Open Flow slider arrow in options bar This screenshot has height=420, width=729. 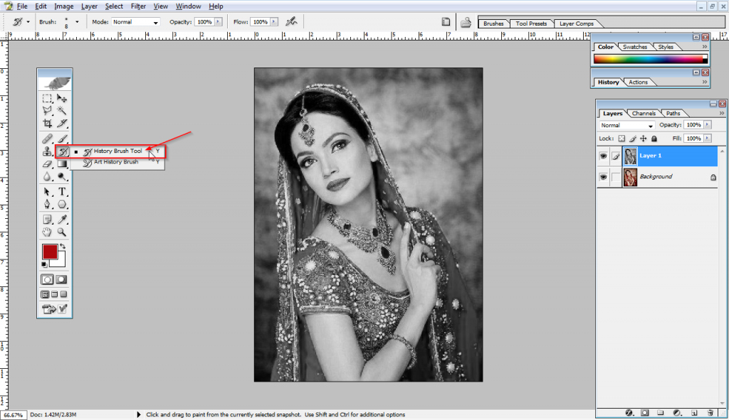point(274,22)
